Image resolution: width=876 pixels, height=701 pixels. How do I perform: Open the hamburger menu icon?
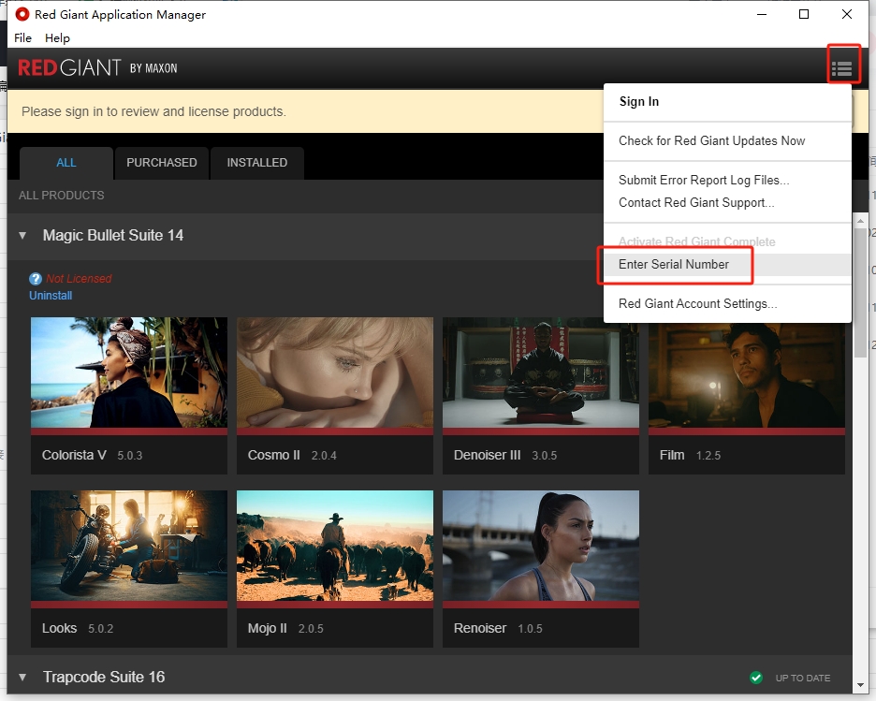841,68
